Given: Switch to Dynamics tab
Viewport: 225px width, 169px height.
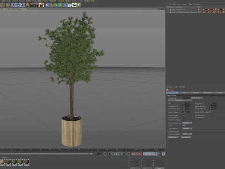Looking at the screenshot, I should pyautogui.click(x=195, y=92).
